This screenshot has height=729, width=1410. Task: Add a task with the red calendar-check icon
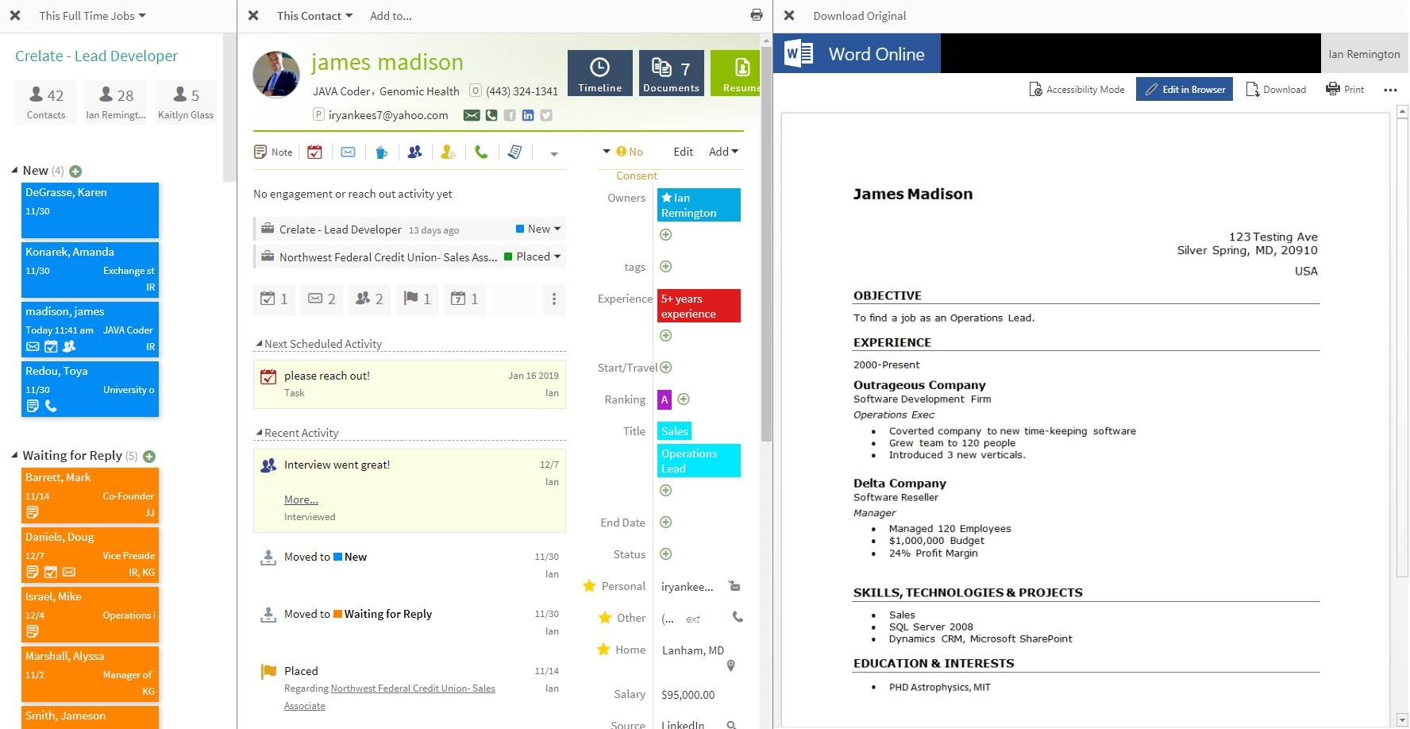(x=315, y=152)
